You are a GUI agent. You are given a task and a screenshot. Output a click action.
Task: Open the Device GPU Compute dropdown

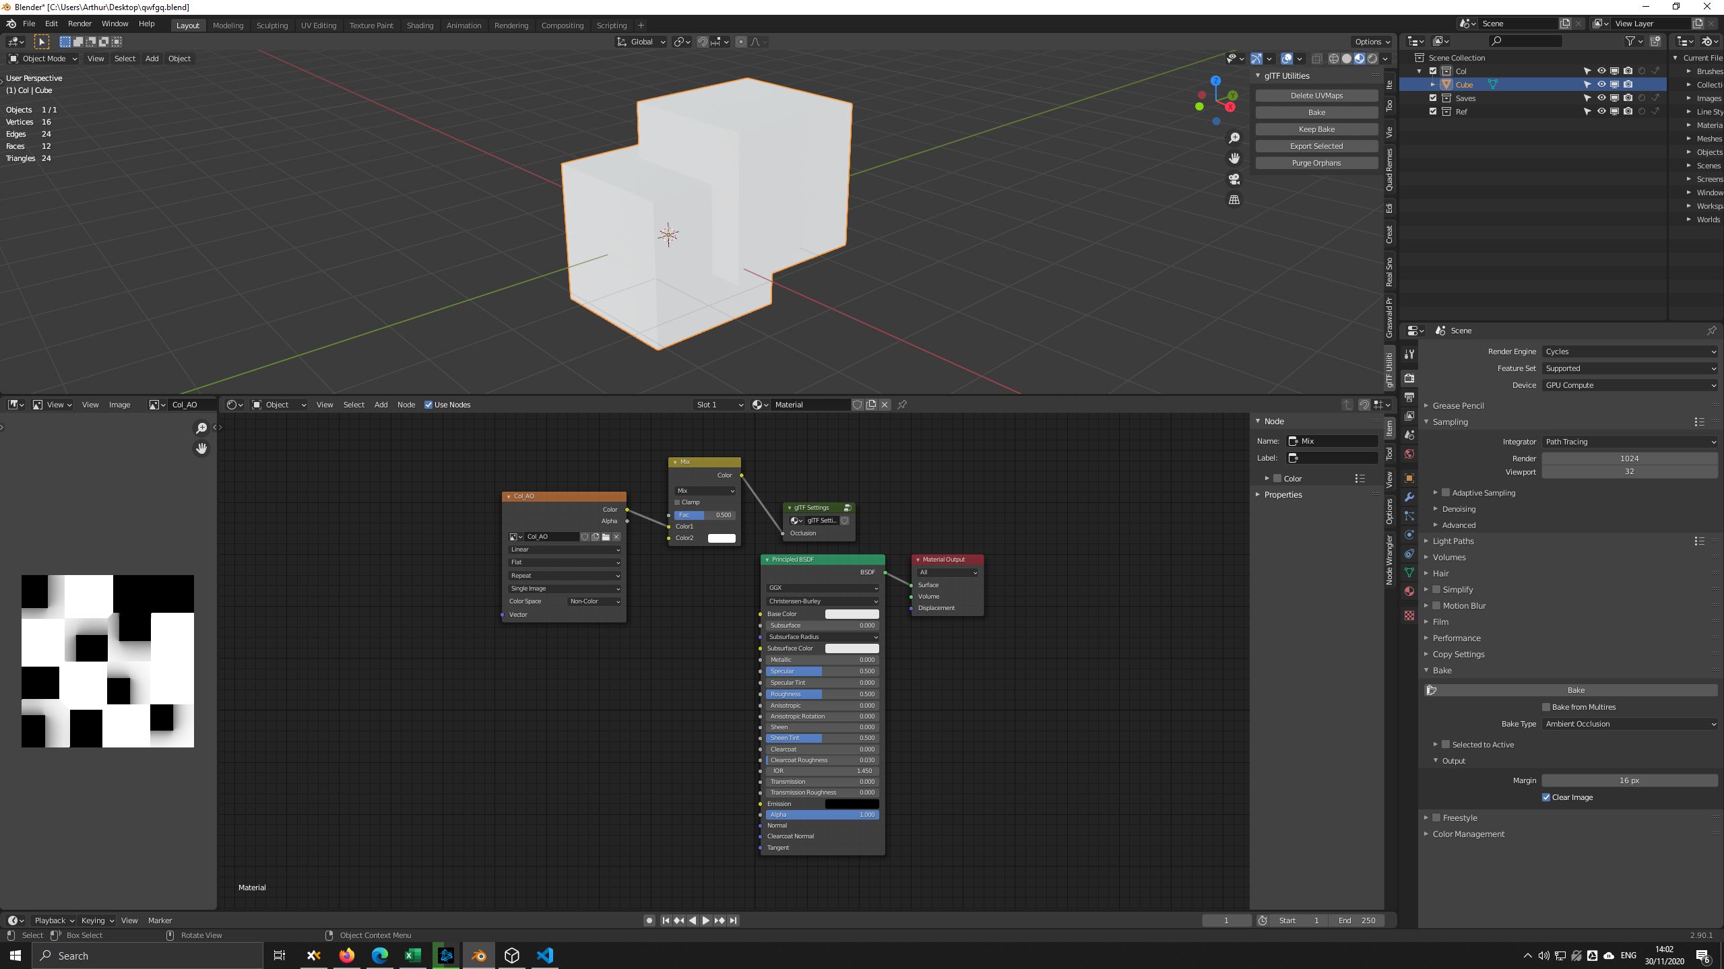[1629, 385]
